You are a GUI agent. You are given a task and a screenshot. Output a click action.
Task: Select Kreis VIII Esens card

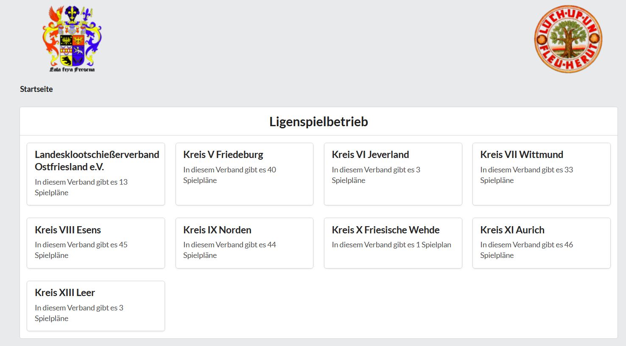[68, 230]
